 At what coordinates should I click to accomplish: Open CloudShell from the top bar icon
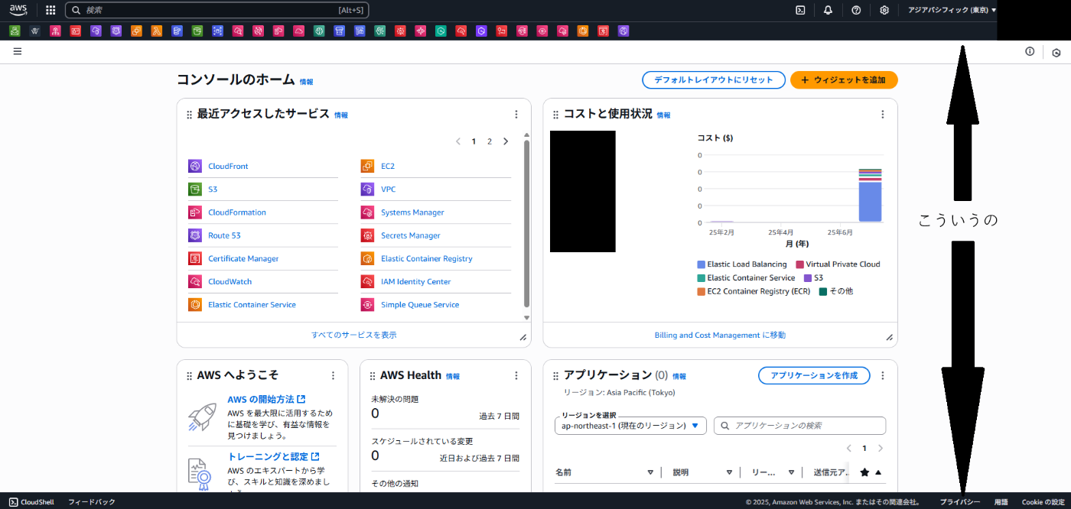point(800,10)
